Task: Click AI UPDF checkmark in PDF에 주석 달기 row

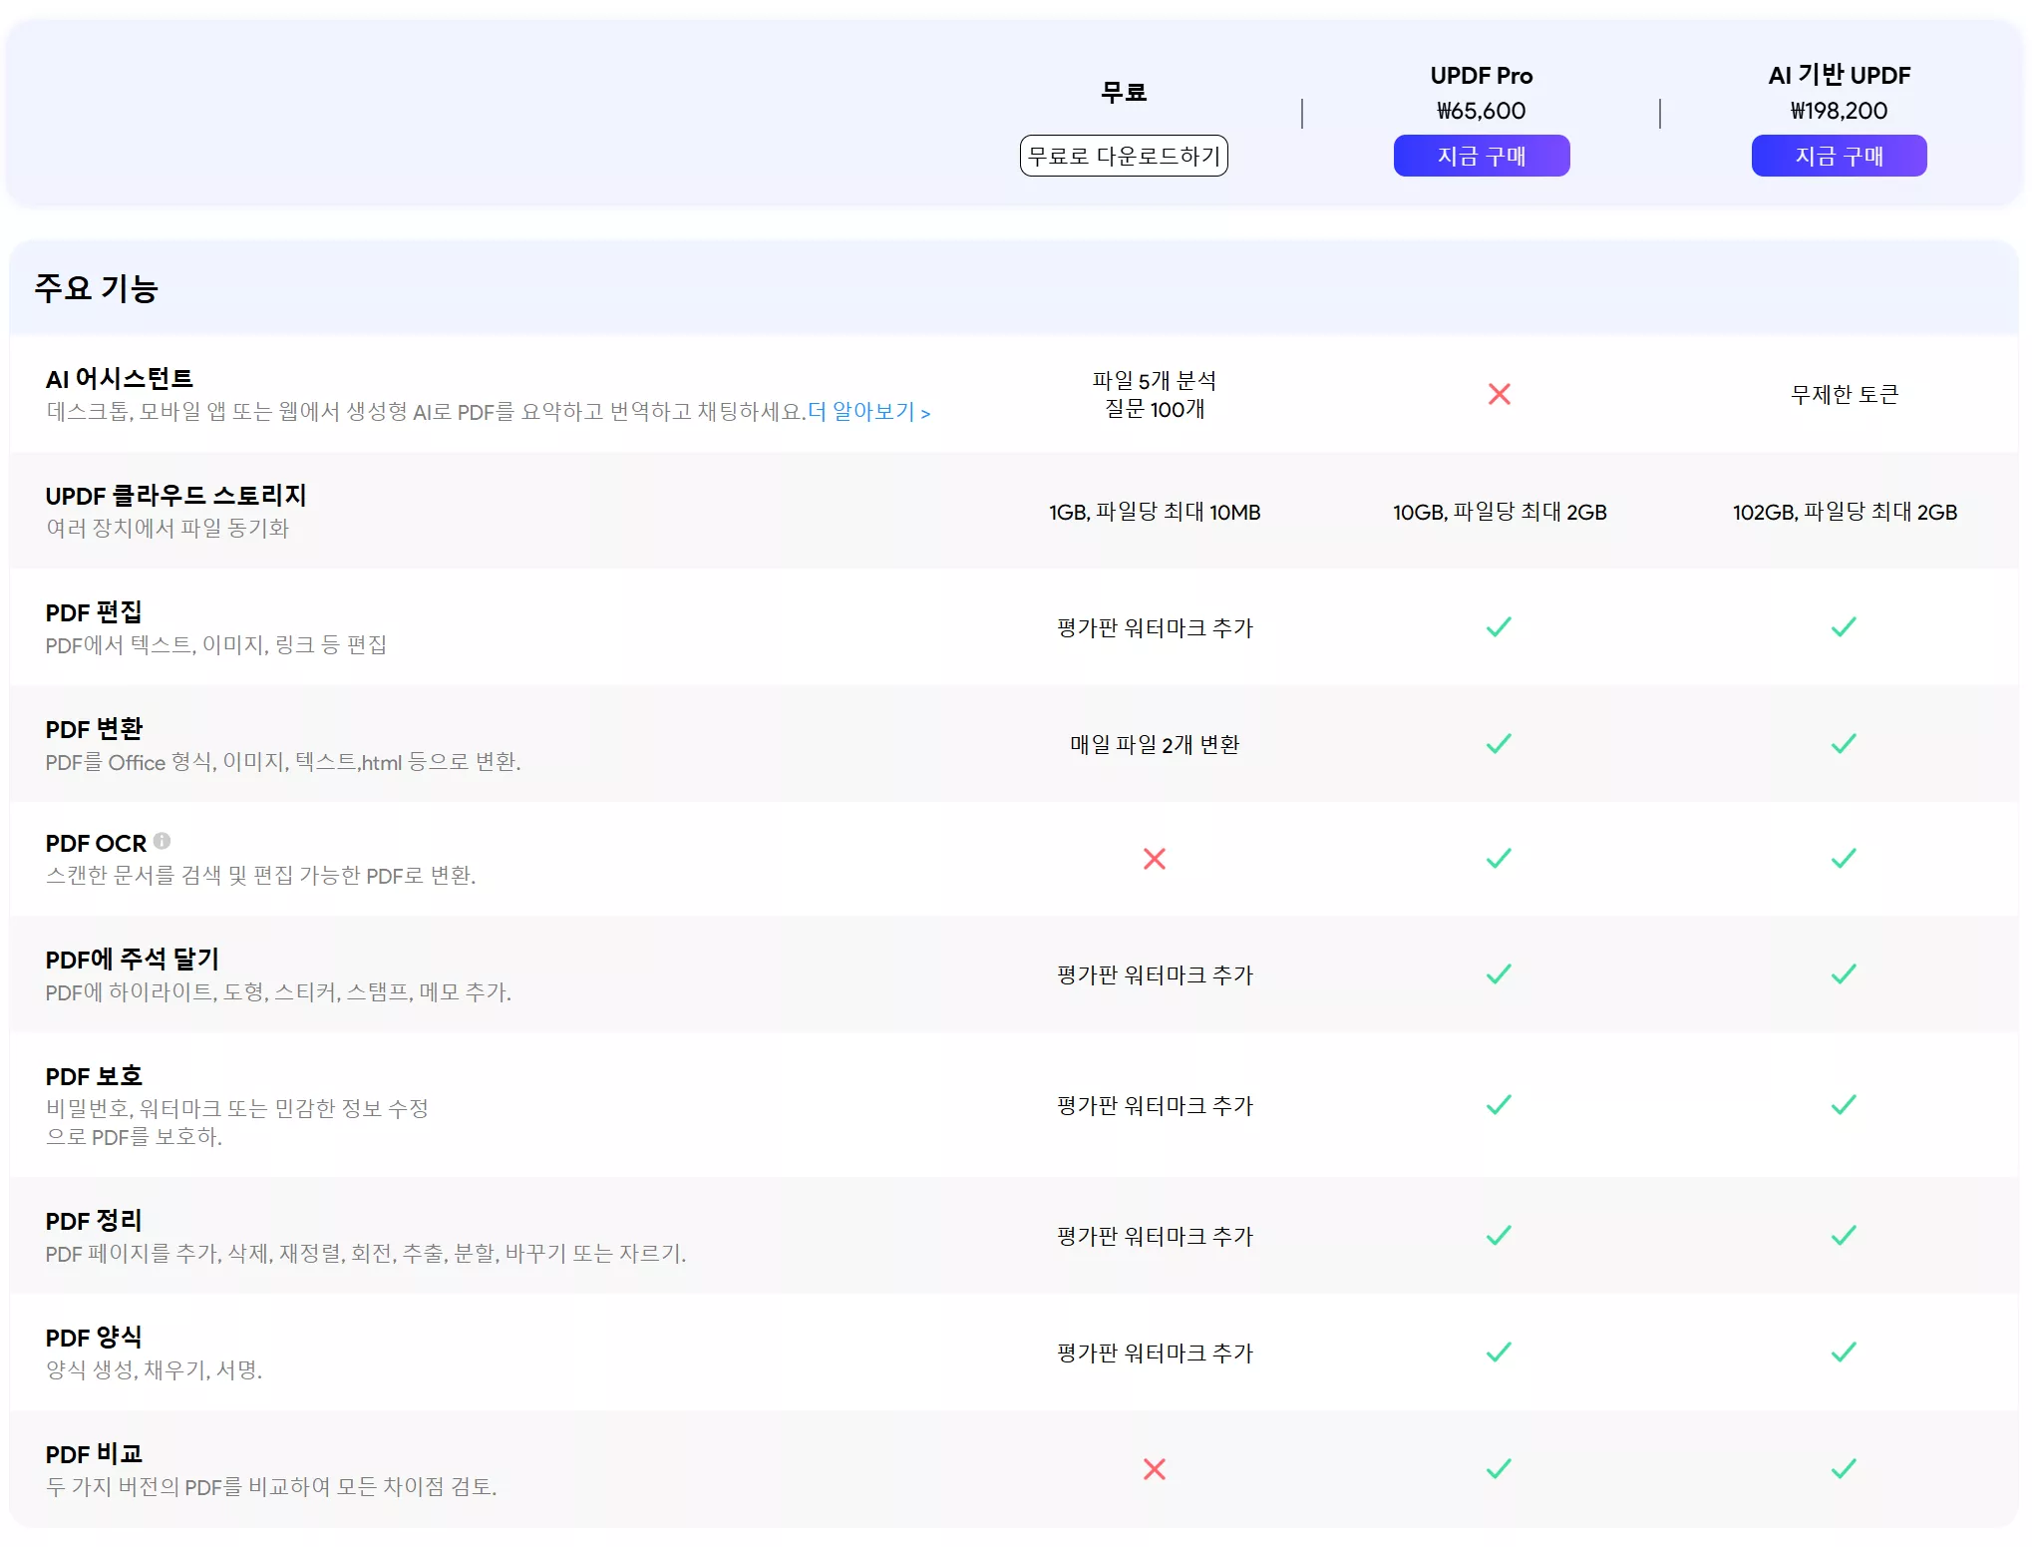Action: 1844,974
